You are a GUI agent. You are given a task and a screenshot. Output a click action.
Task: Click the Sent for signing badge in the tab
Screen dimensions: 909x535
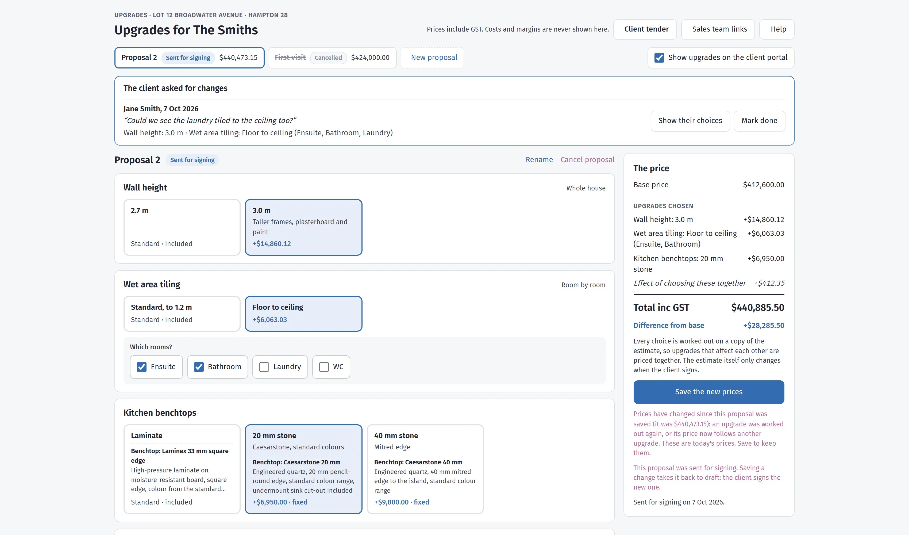point(188,58)
